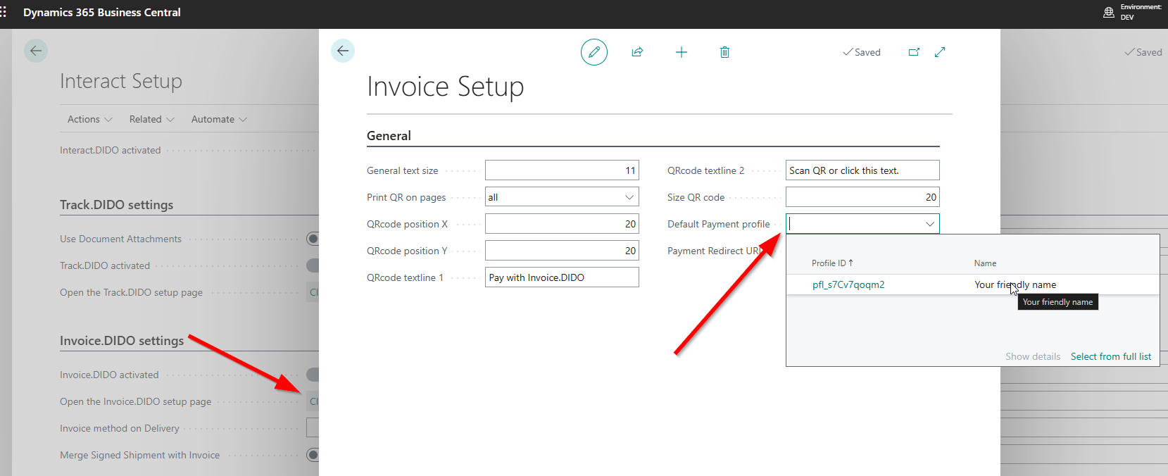The image size is (1168, 476).
Task: Click Track.DIDO settings heading
Action: point(116,205)
